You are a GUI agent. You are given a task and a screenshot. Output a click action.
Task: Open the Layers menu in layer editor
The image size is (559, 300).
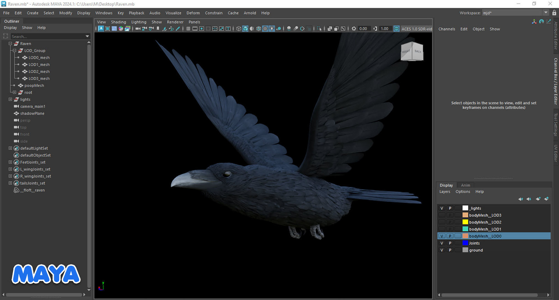[445, 192]
